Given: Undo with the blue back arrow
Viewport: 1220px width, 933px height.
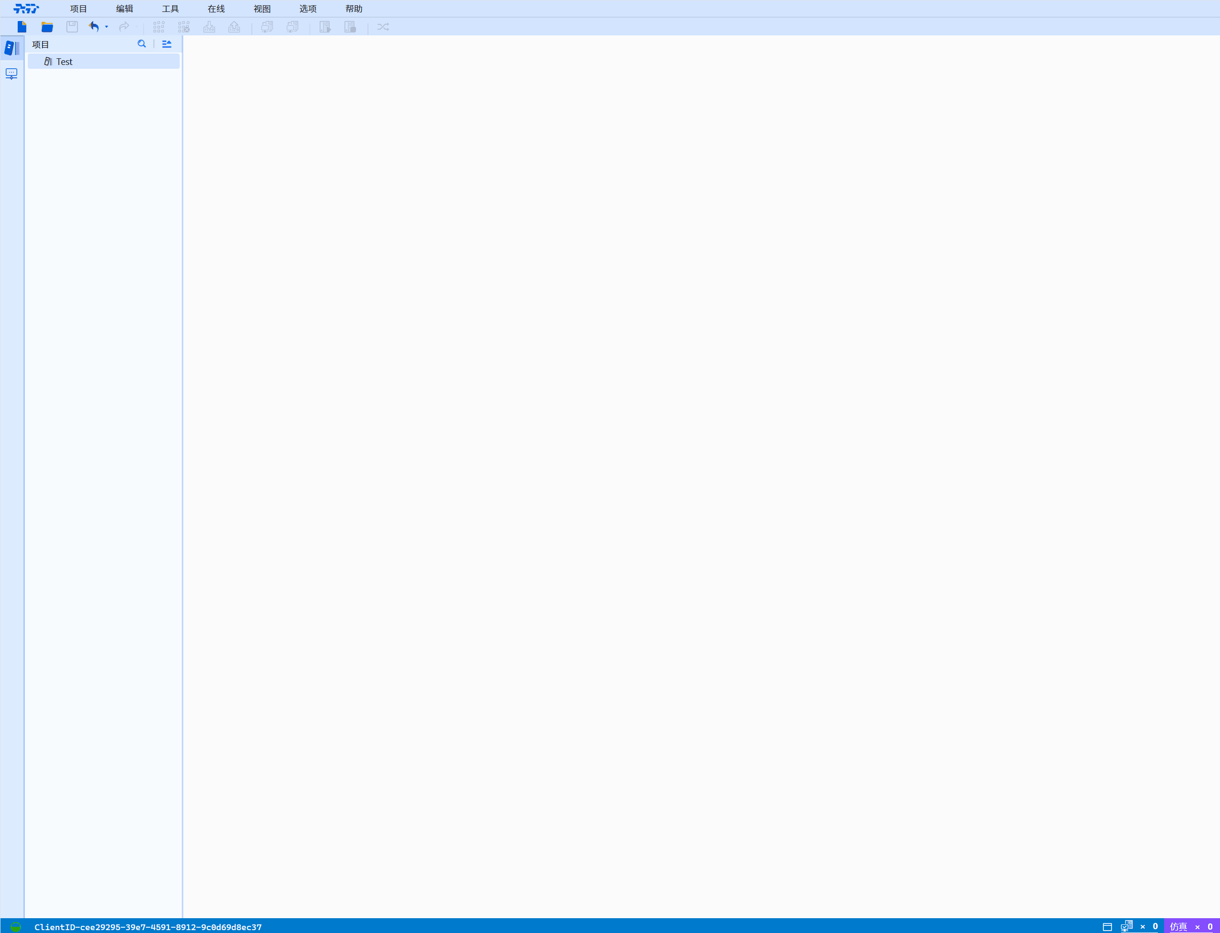Looking at the screenshot, I should (x=94, y=27).
